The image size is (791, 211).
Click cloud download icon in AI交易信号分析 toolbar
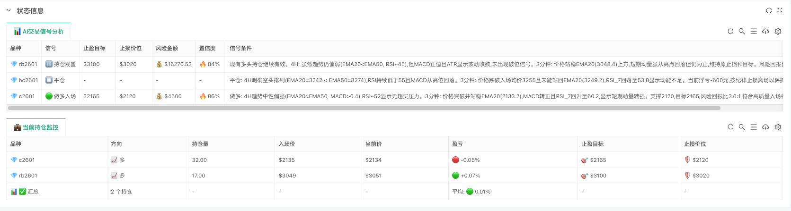tap(765, 32)
